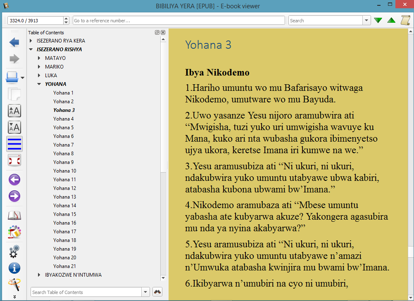Click in Search Table of Contents field
This screenshot has height=301, width=414.
point(86,292)
